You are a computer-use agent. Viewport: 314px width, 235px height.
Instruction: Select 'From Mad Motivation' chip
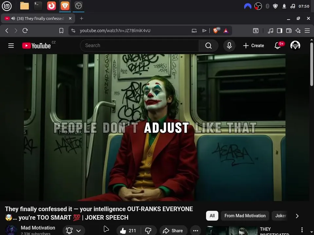[x=245, y=216]
